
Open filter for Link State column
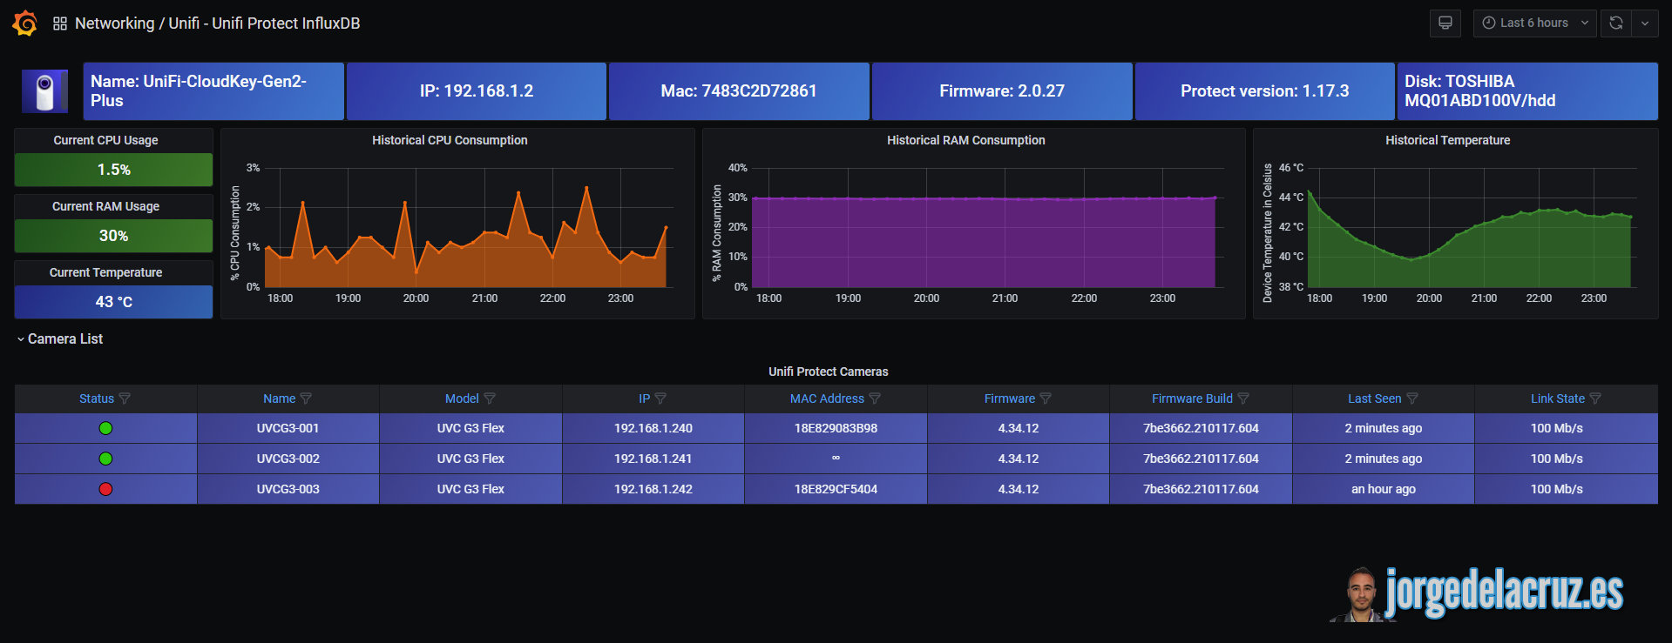click(x=1595, y=399)
